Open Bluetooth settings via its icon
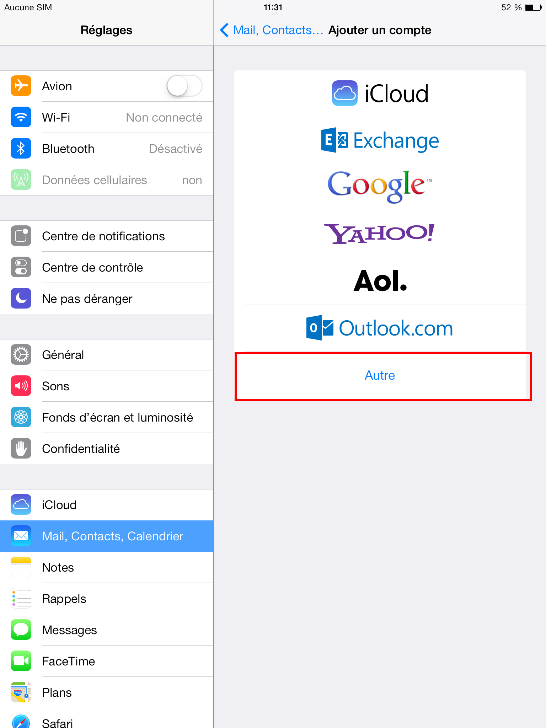546x728 pixels. pos(21,149)
